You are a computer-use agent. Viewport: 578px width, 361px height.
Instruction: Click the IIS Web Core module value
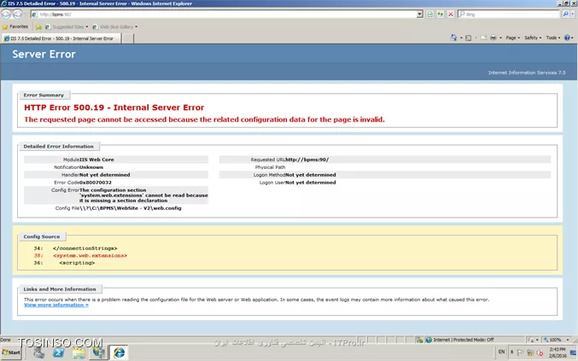tap(96, 160)
